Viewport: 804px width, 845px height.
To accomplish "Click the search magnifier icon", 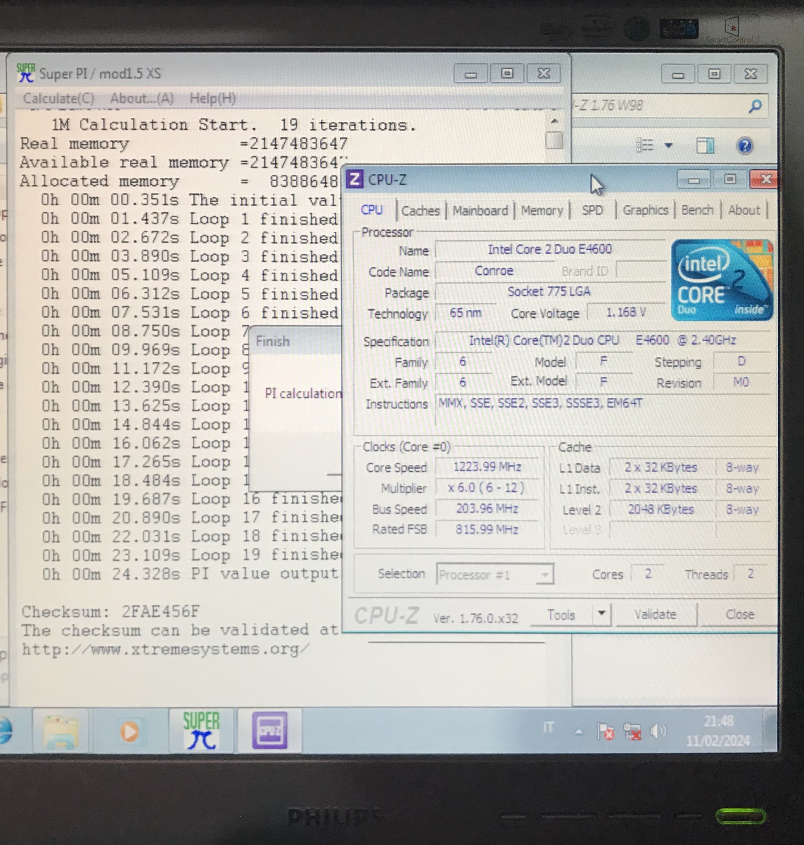I will (x=755, y=105).
